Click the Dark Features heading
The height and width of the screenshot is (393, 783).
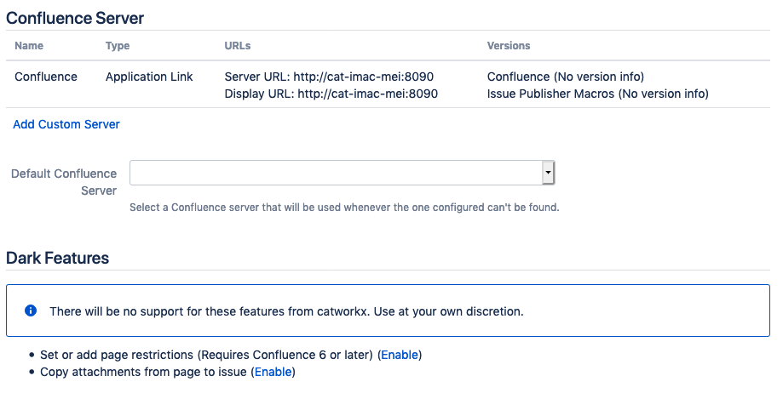[x=57, y=258]
